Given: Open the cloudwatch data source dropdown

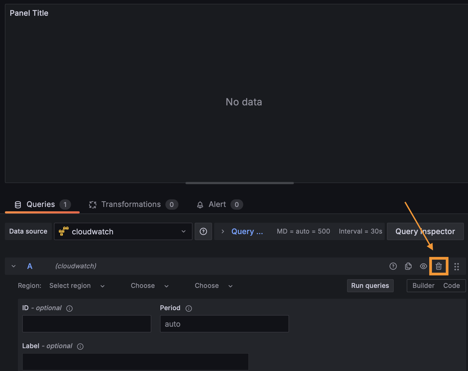Looking at the screenshot, I should pos(123,231).
